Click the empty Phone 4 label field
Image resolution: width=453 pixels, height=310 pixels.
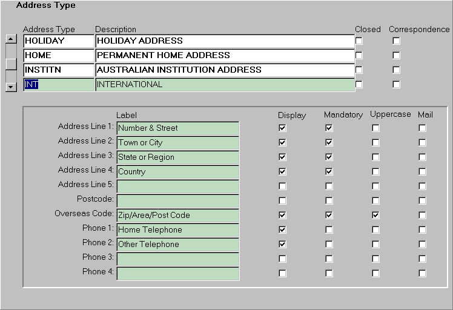(x=177, y=274)
